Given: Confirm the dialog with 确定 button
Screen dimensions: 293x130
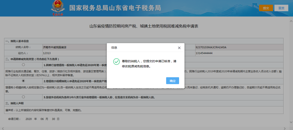Looking at the screenshot, I should (173, 81).
